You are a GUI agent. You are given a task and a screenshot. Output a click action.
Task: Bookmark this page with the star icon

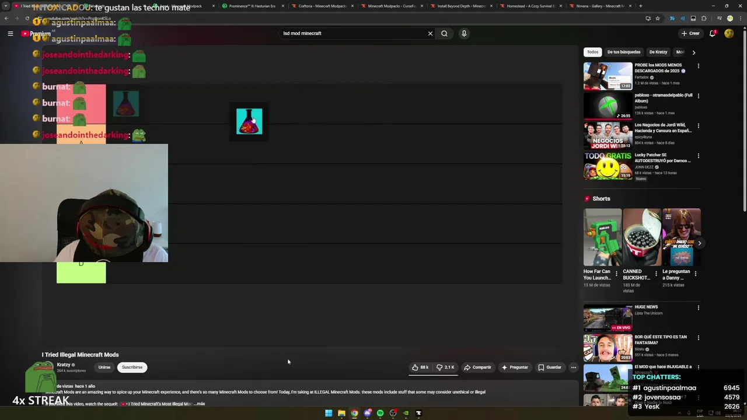tap(658, 18)
